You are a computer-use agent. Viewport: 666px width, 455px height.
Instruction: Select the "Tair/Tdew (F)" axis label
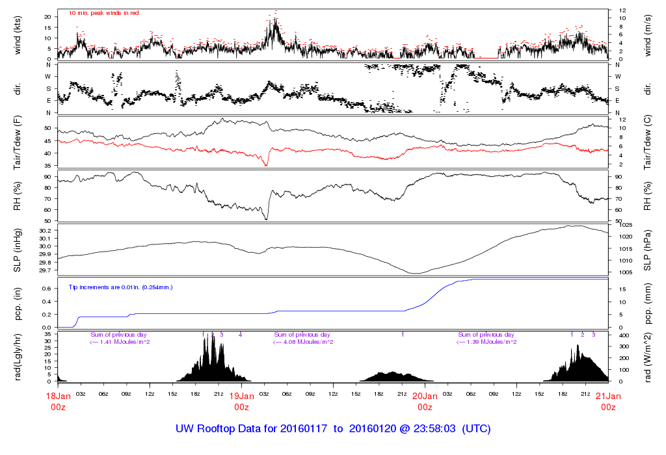[x=18, y=142]
